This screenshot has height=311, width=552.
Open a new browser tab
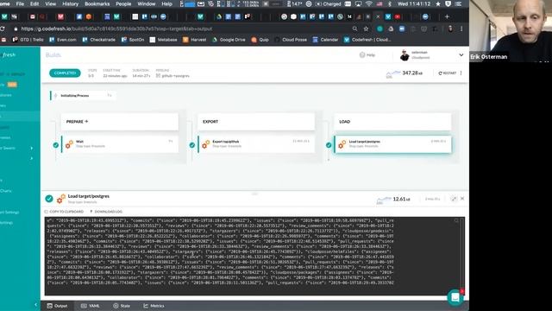[447, 16]
